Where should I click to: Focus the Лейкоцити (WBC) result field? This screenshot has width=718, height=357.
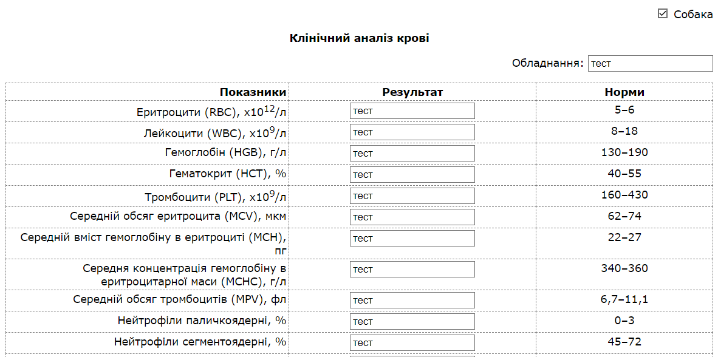tap(412, 132)
